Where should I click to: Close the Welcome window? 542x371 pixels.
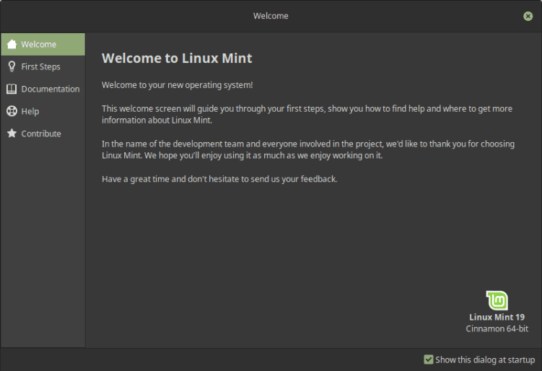[528, 16]
